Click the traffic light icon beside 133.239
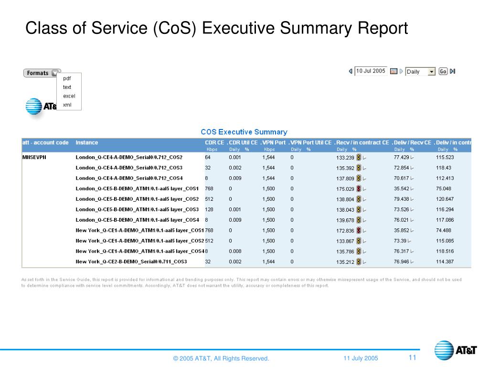 click(x=359, y=157)
